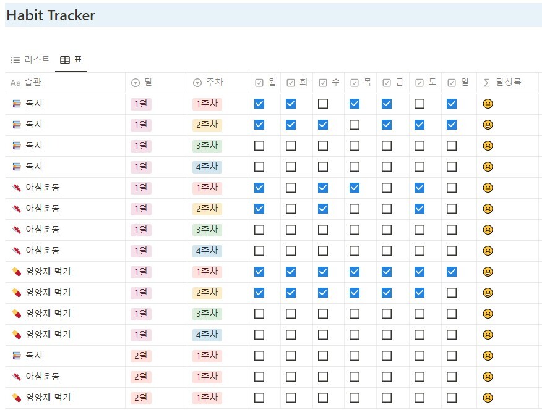
Task: Check 일 box in 영양제 먹기 1월 2주차 row
Action: tap(452, 293)
